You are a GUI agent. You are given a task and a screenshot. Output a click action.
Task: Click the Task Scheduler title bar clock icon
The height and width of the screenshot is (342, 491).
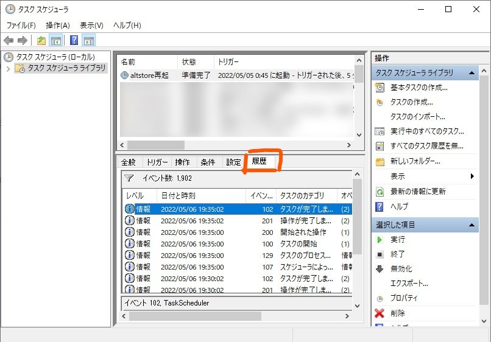click(x=10, y=9)
